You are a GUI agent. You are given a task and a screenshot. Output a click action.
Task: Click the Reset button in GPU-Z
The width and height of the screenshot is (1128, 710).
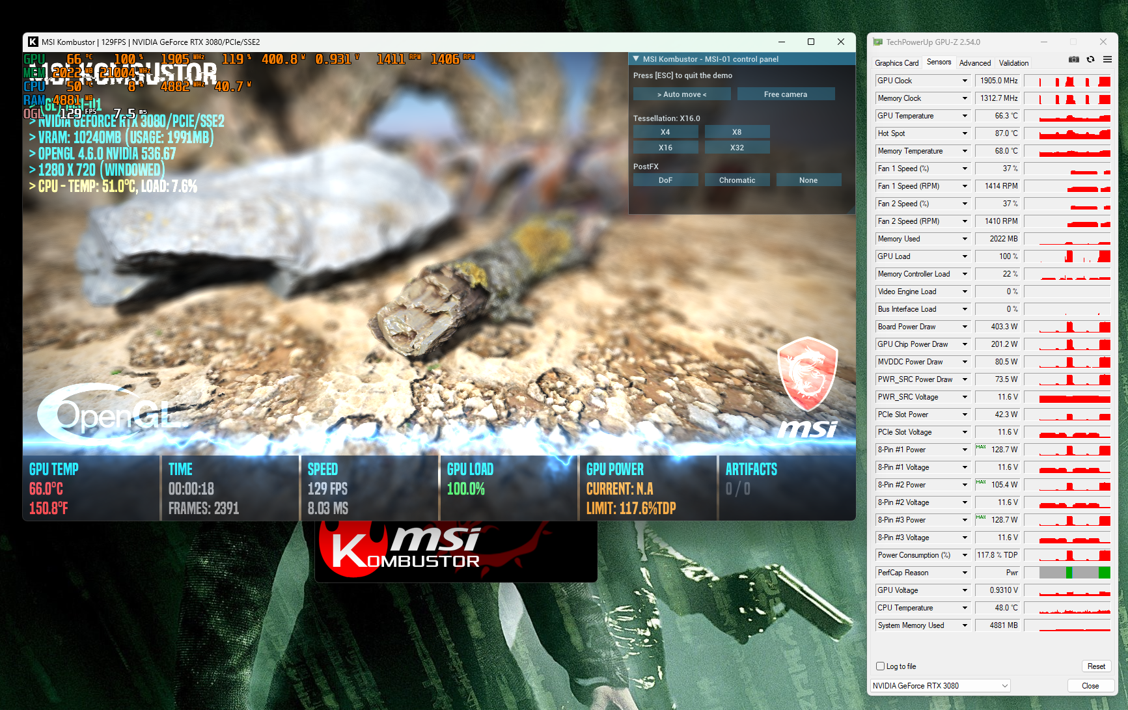click(x=1096, y=666)
